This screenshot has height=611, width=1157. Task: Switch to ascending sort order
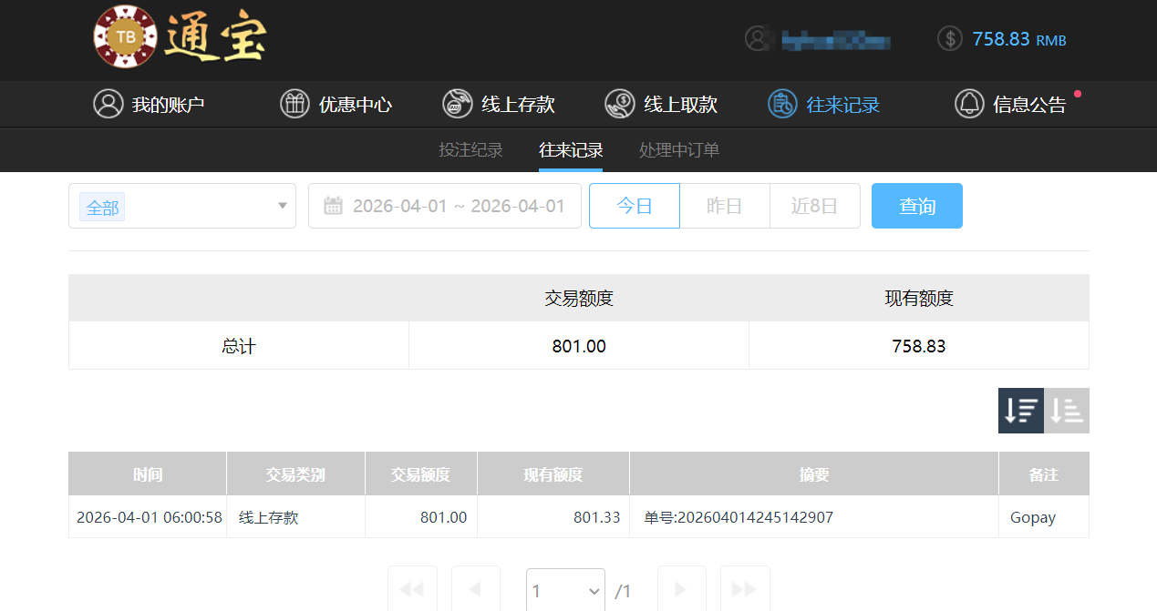pos(1066,411)
